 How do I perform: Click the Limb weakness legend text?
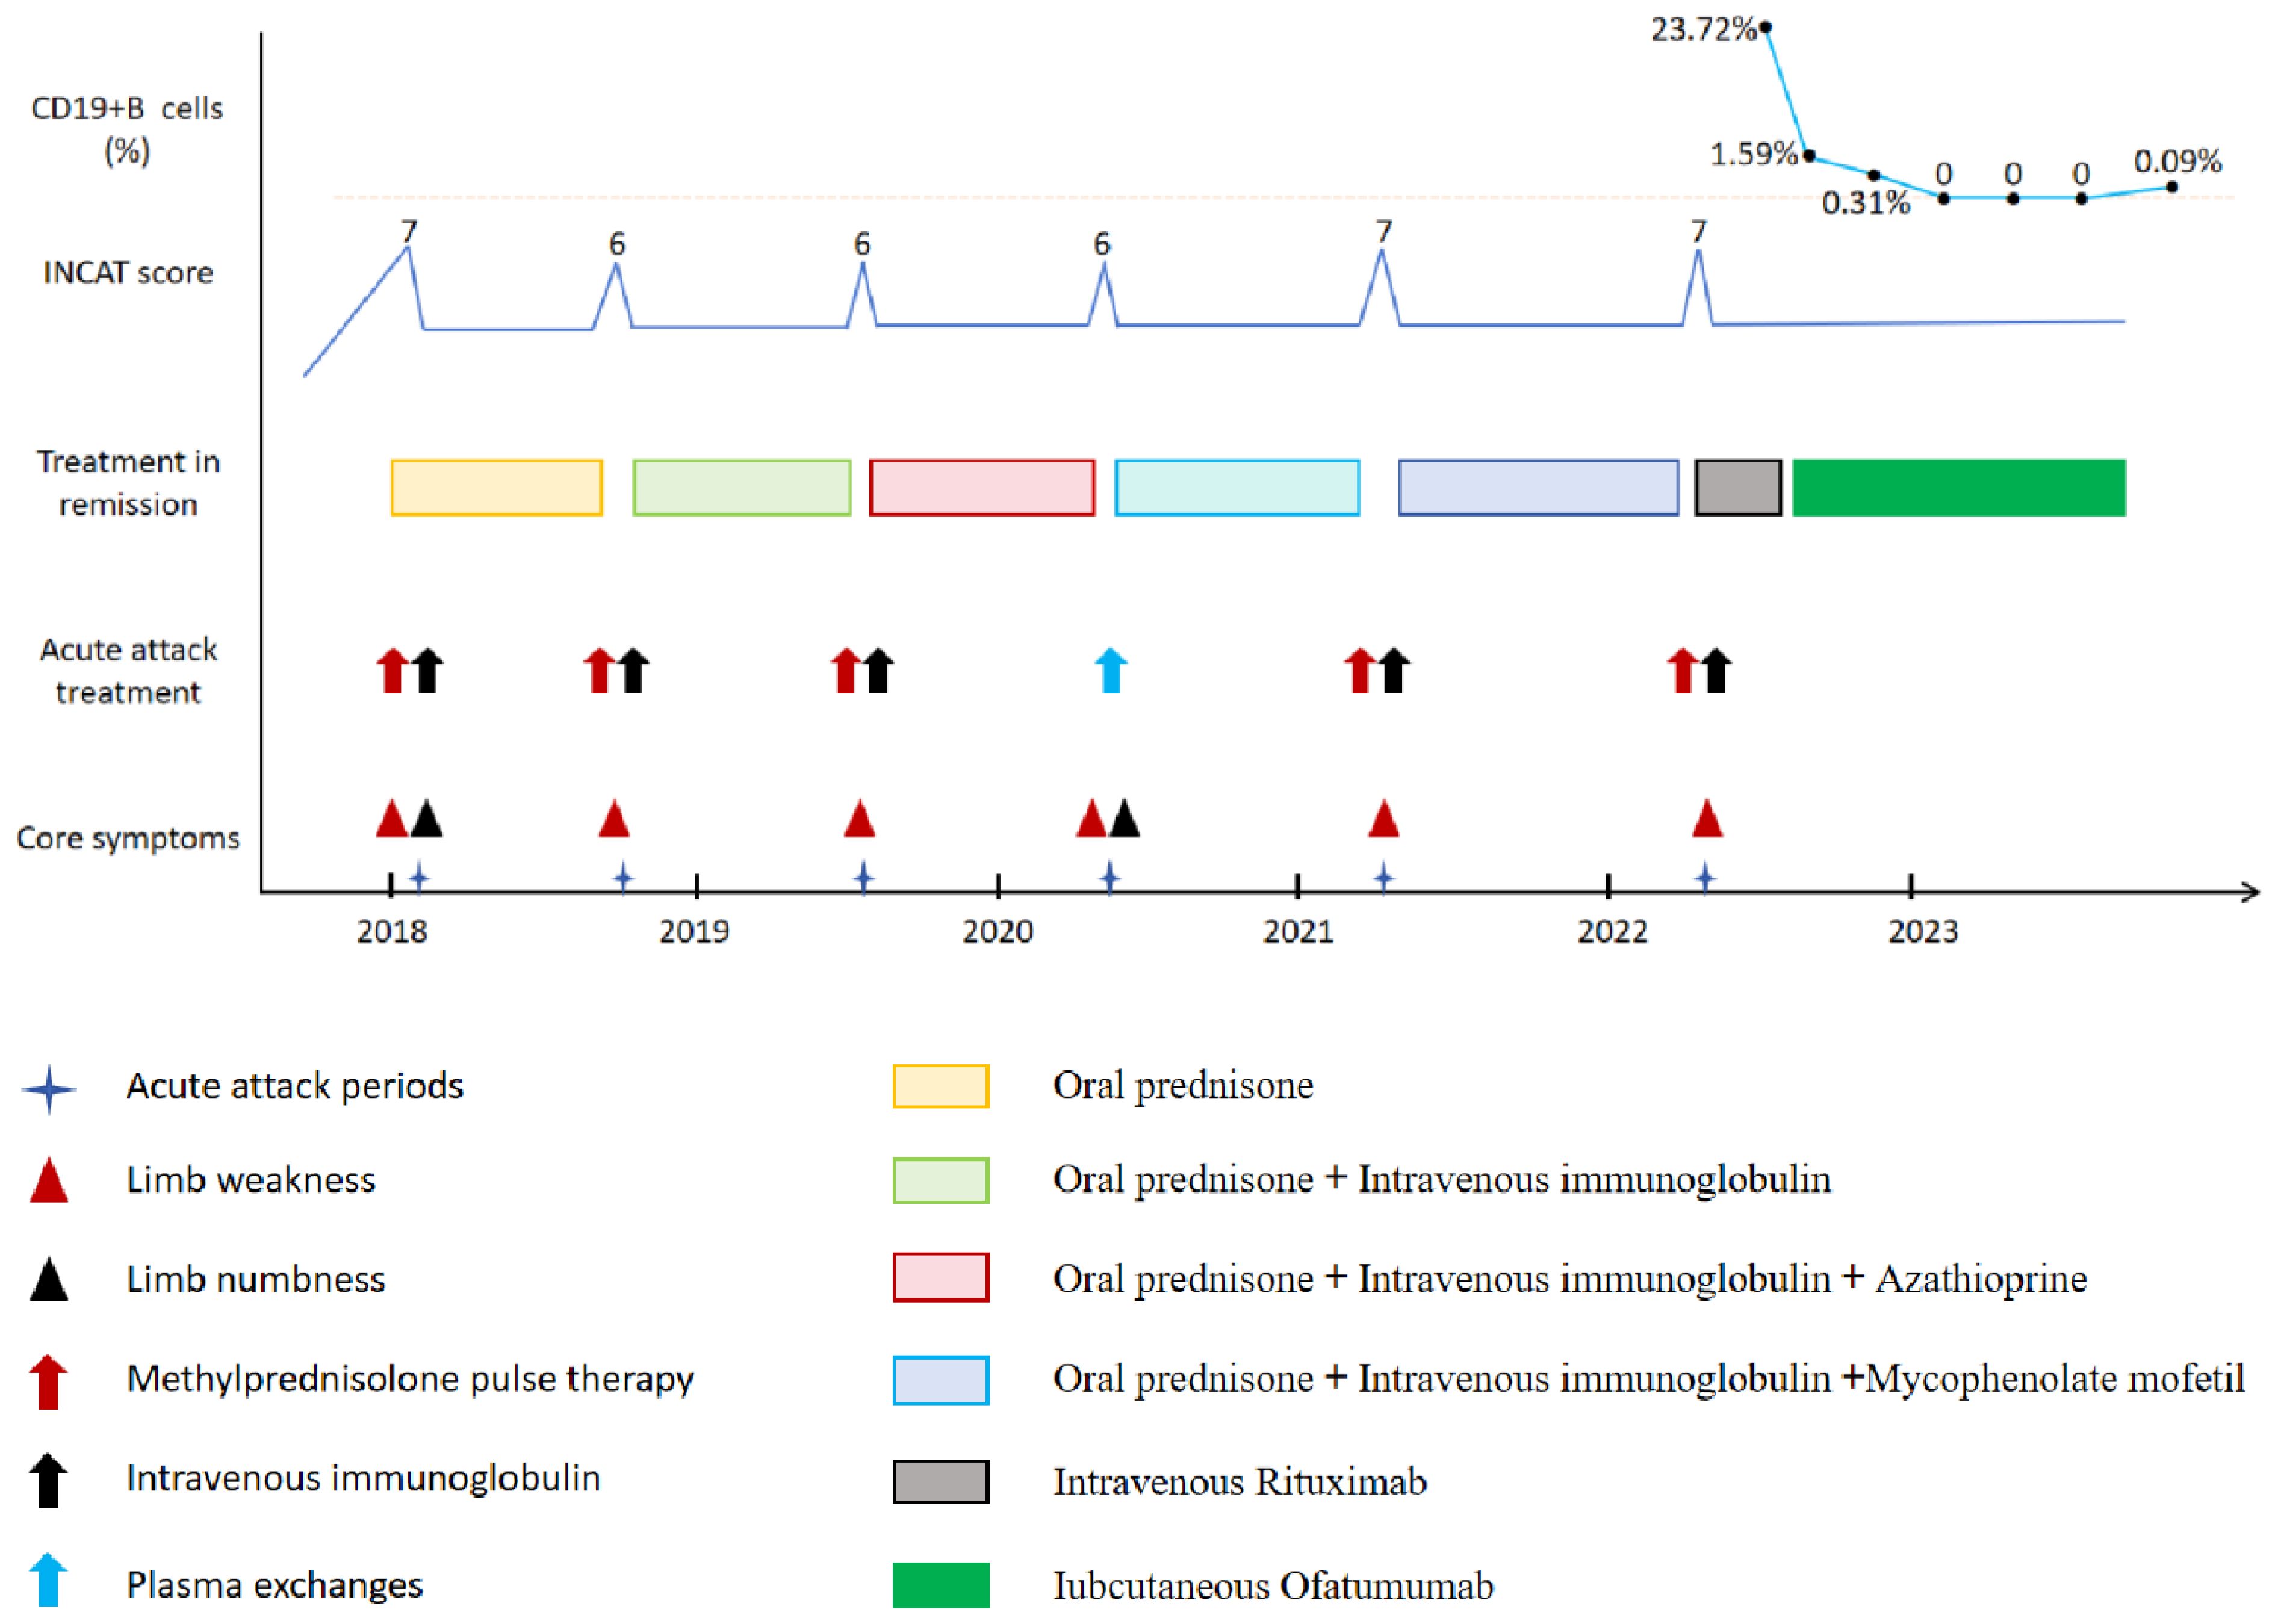[251, 1180]
